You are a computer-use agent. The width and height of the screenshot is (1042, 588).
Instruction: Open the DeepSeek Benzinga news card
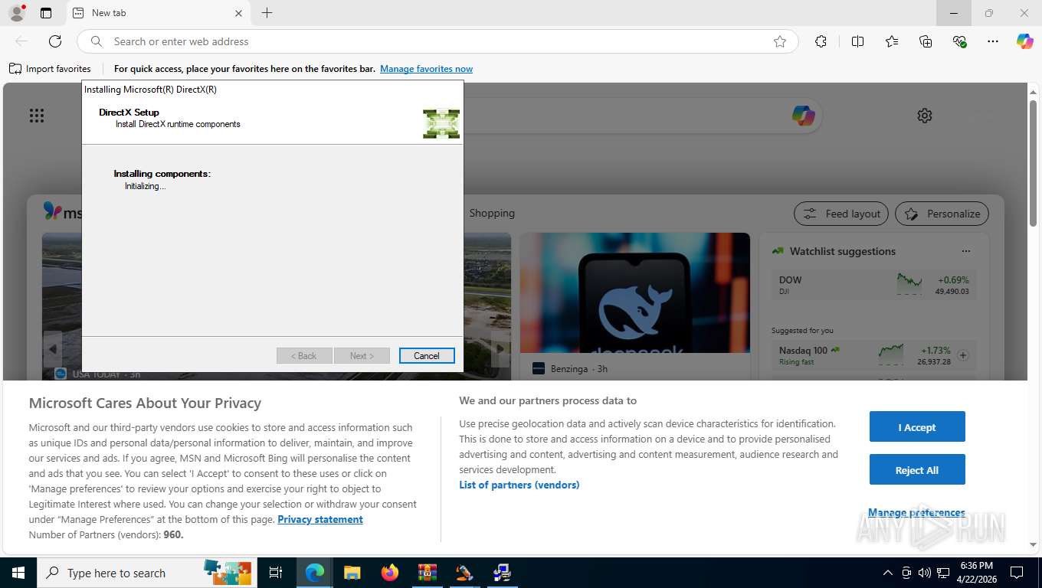pyautogui.click(x=634, y=306)
